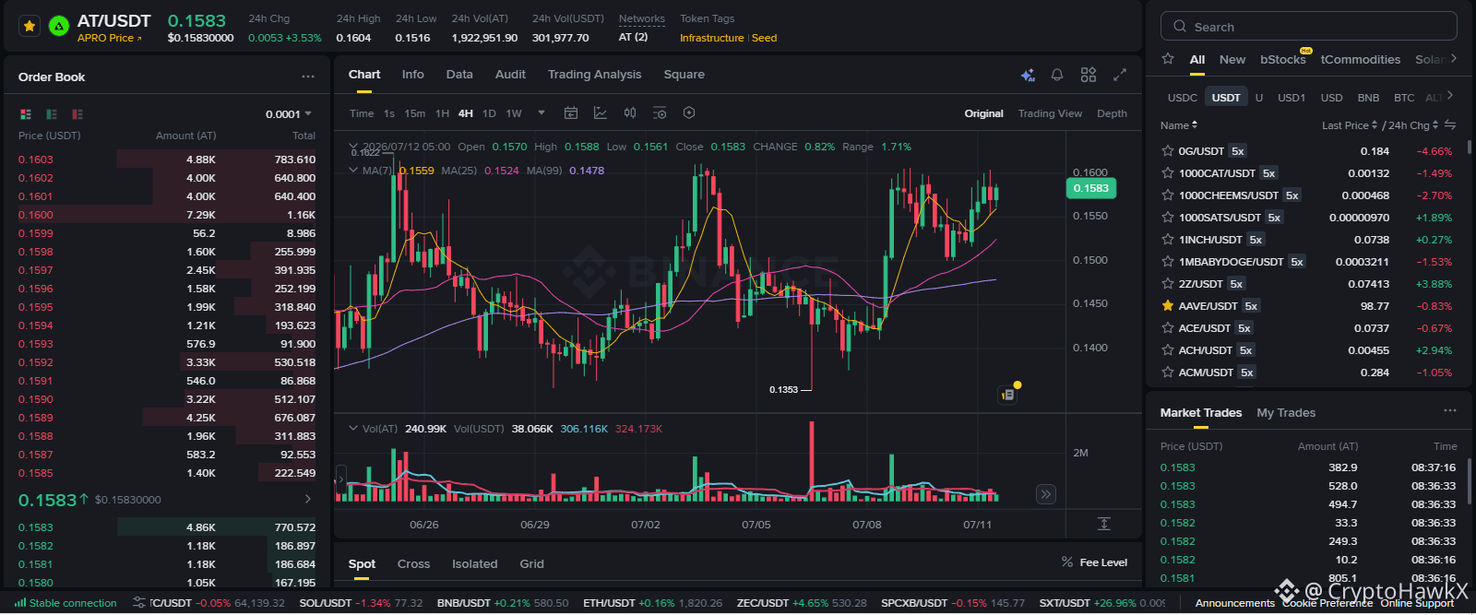1476x615 pixels.
Task: Filter pairs by BNB quote
Action: pyautogui.click(x=1368, y=97)
